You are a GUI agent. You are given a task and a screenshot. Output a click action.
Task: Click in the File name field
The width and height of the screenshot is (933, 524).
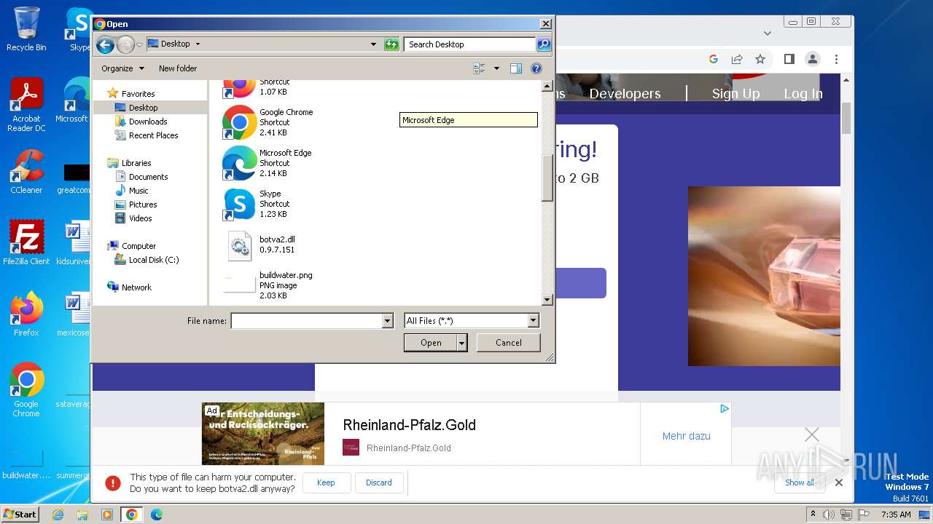(306, 321)
